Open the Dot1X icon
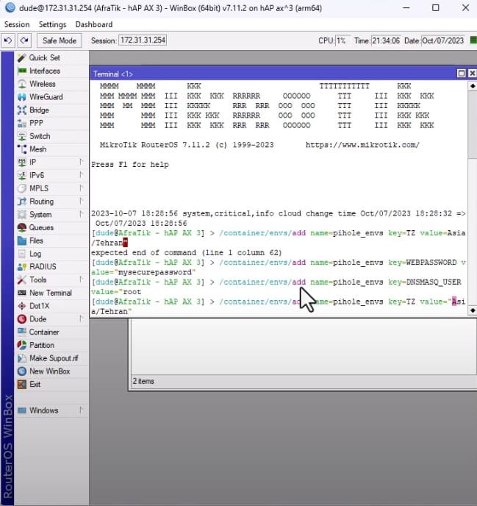477x506 pixels. pos(21,306)
